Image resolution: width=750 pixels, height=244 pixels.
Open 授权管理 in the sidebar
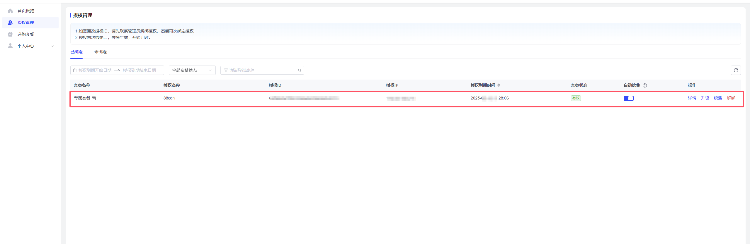[x=26, y=23]
